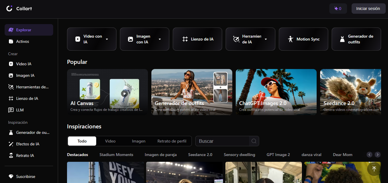Click the Motion Sync figure icon
Viewport: 388px width, 183px height.
[x=291, y=39]
